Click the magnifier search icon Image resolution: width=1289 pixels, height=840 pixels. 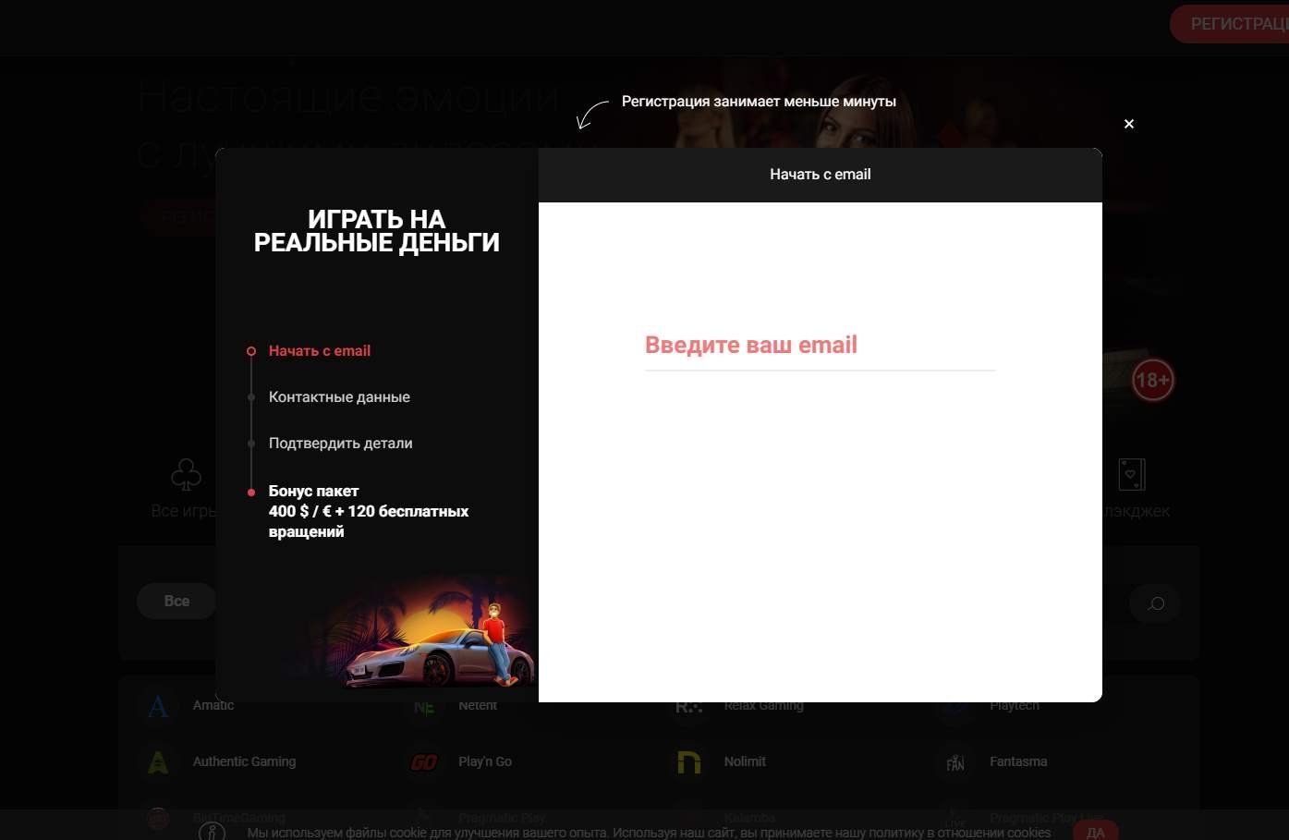click(x=1155, y=603)
